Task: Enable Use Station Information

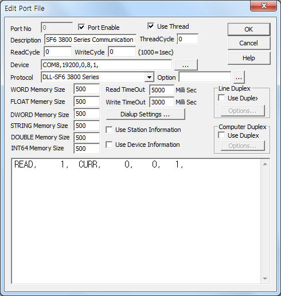Action: 109,130
